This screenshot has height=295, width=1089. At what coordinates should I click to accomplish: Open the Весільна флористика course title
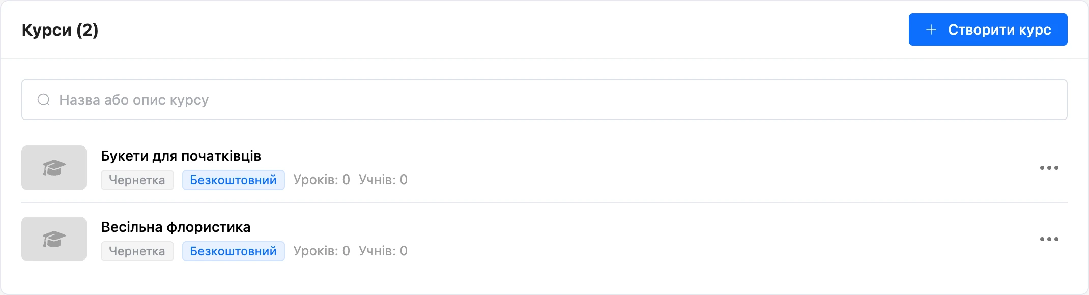click(176, 227)
